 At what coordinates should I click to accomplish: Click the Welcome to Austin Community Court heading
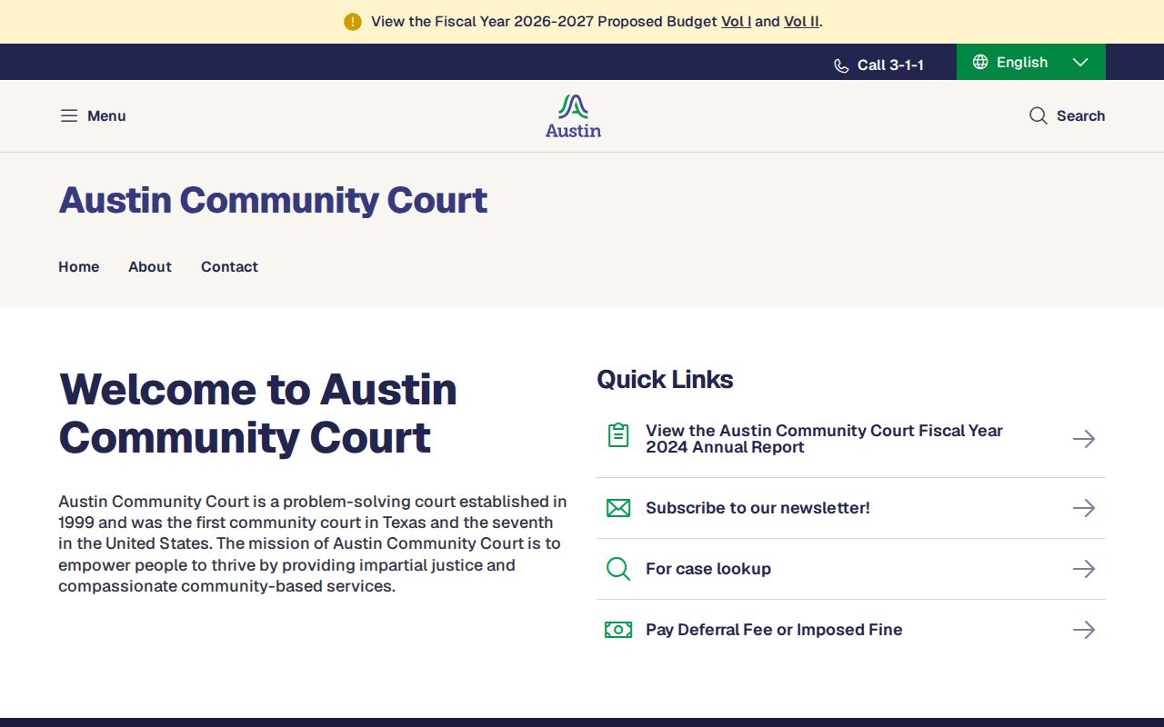(x=258, y=413)
